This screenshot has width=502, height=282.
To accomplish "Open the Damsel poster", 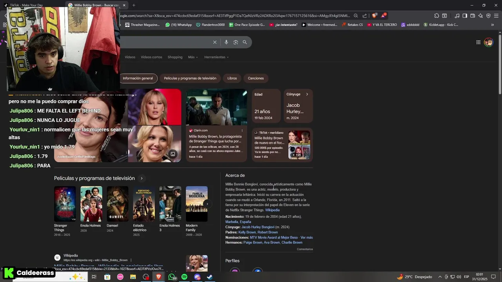I will [x=118, y=204].
